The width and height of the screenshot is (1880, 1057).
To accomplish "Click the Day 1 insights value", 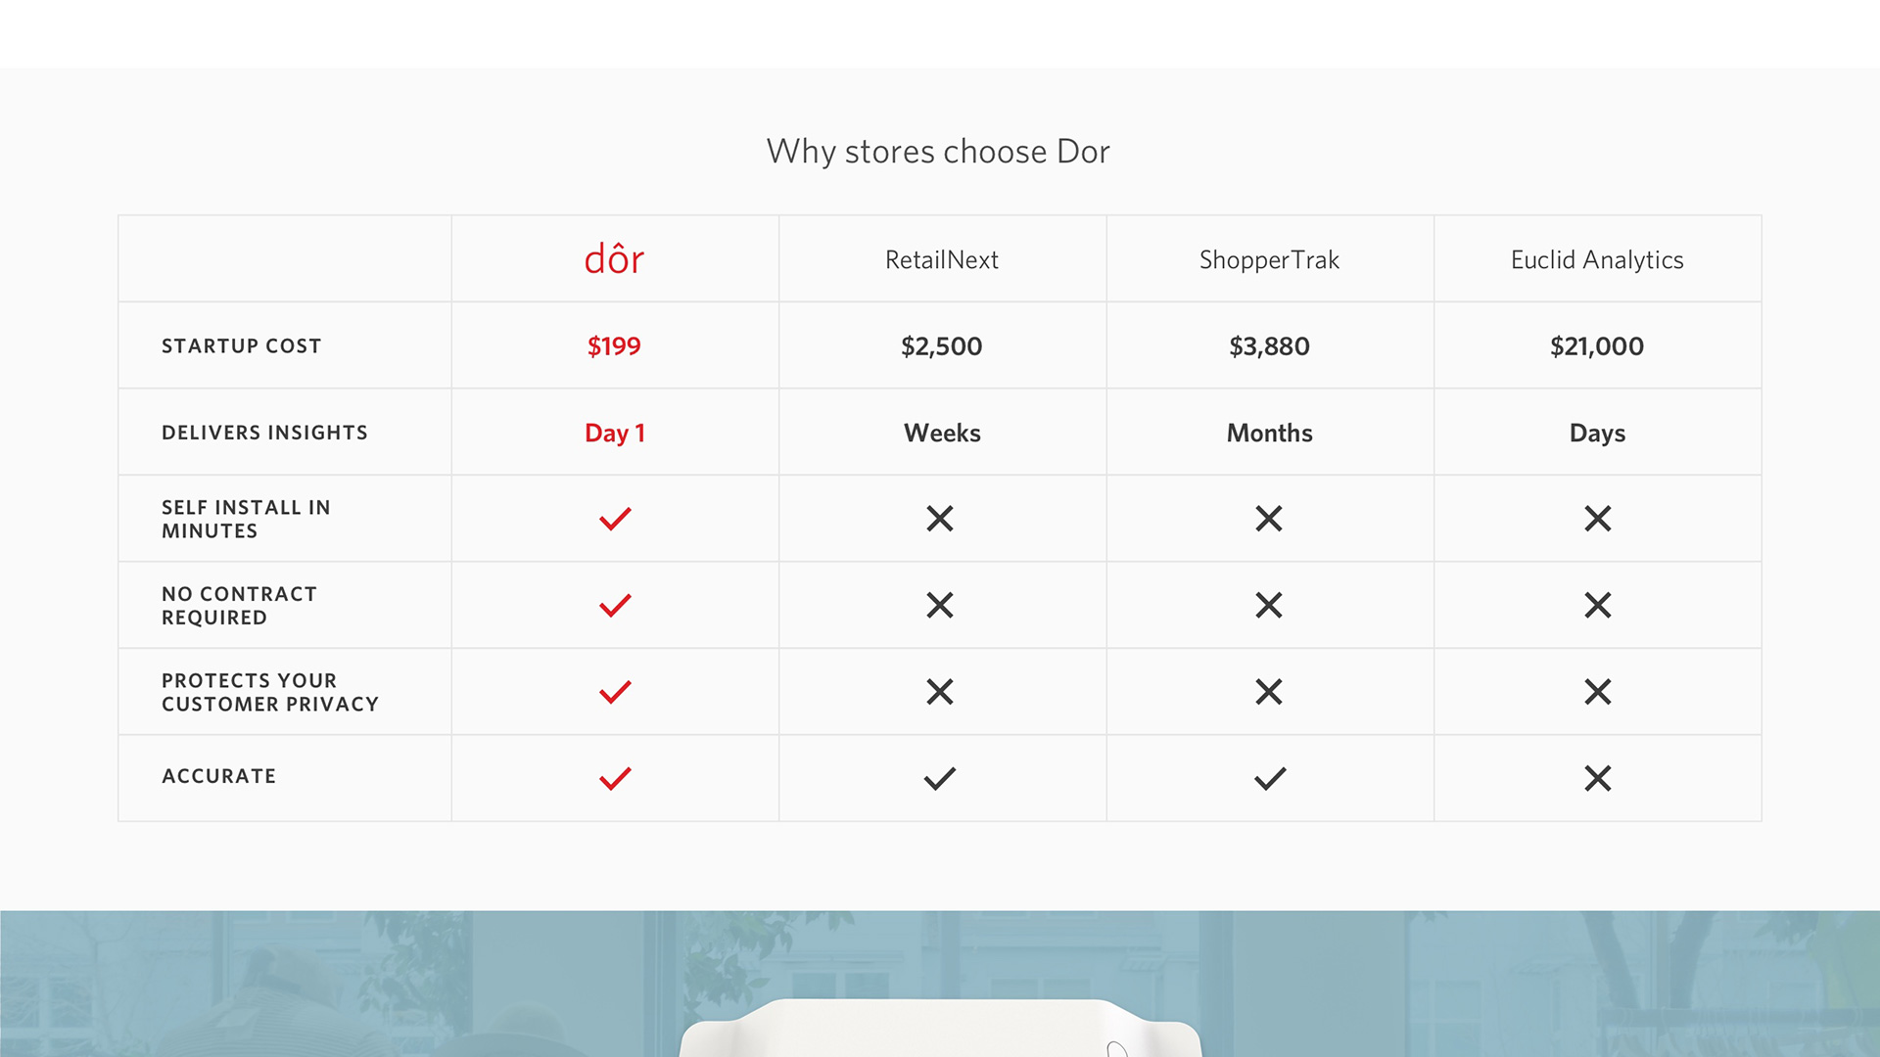I will [615, 433].
